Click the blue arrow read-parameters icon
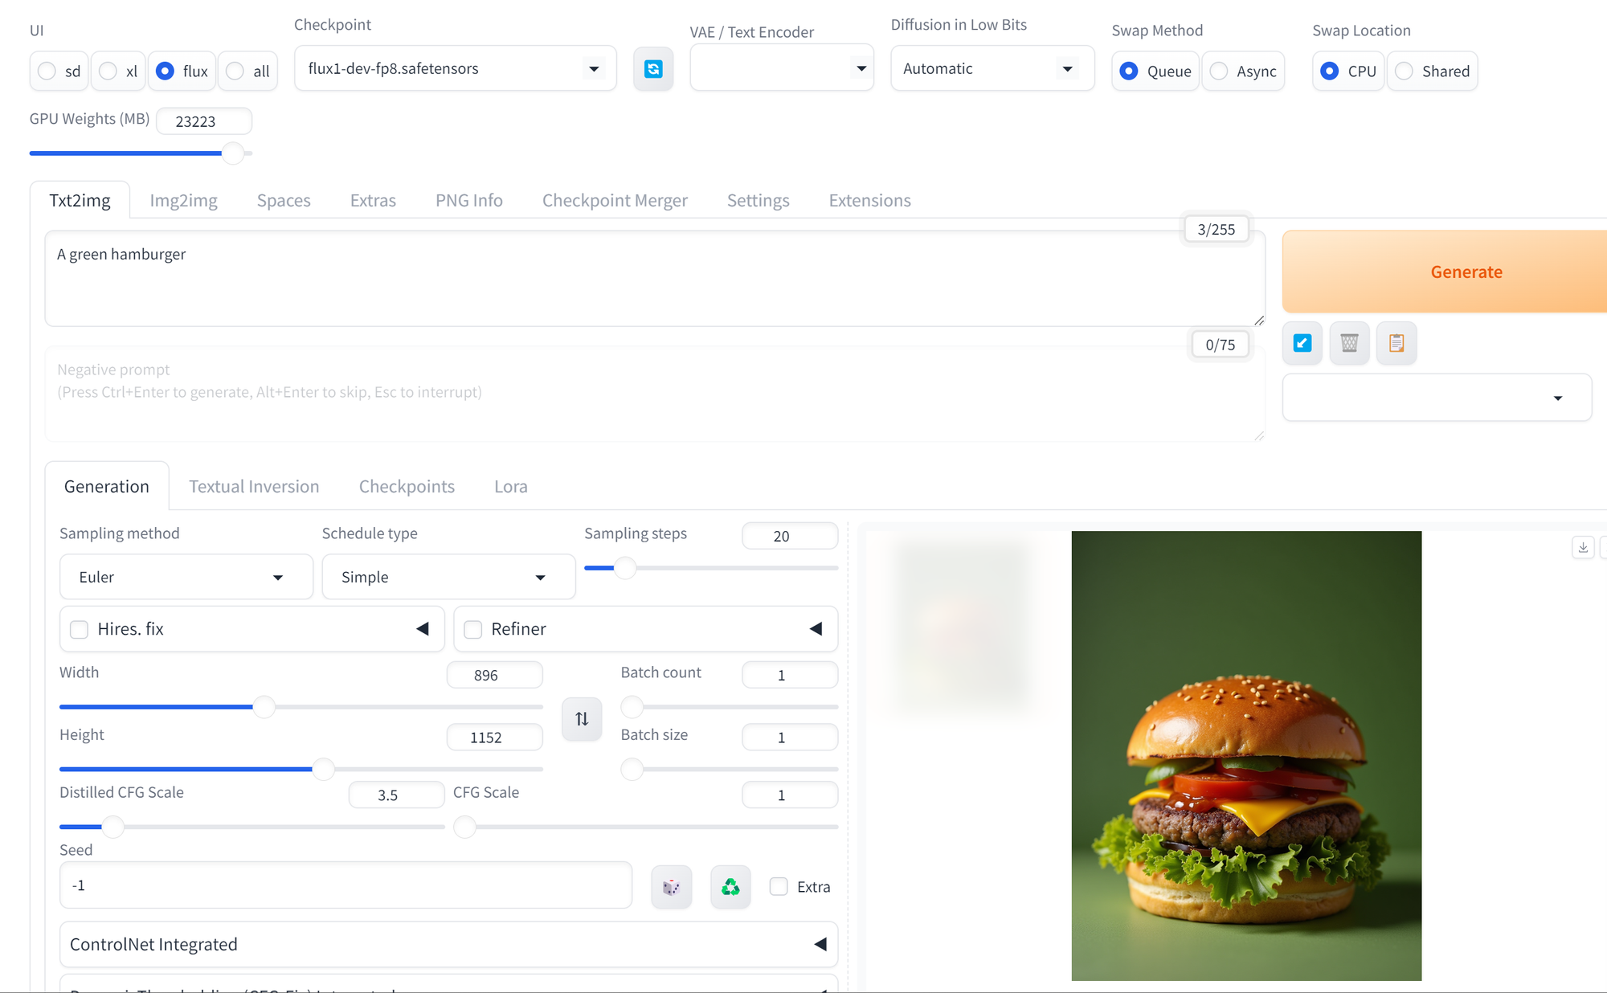Image resolution: width=1607 pixels, height=993 pixels. (1302, 343)
